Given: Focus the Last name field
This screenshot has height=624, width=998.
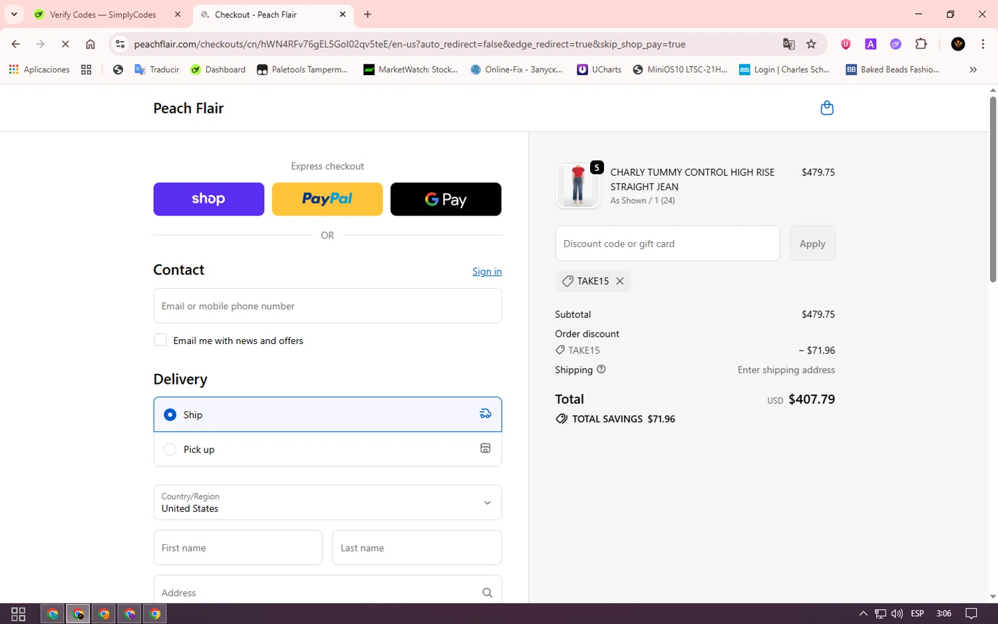Looking at the screenshot, I should tap(416, 547).
